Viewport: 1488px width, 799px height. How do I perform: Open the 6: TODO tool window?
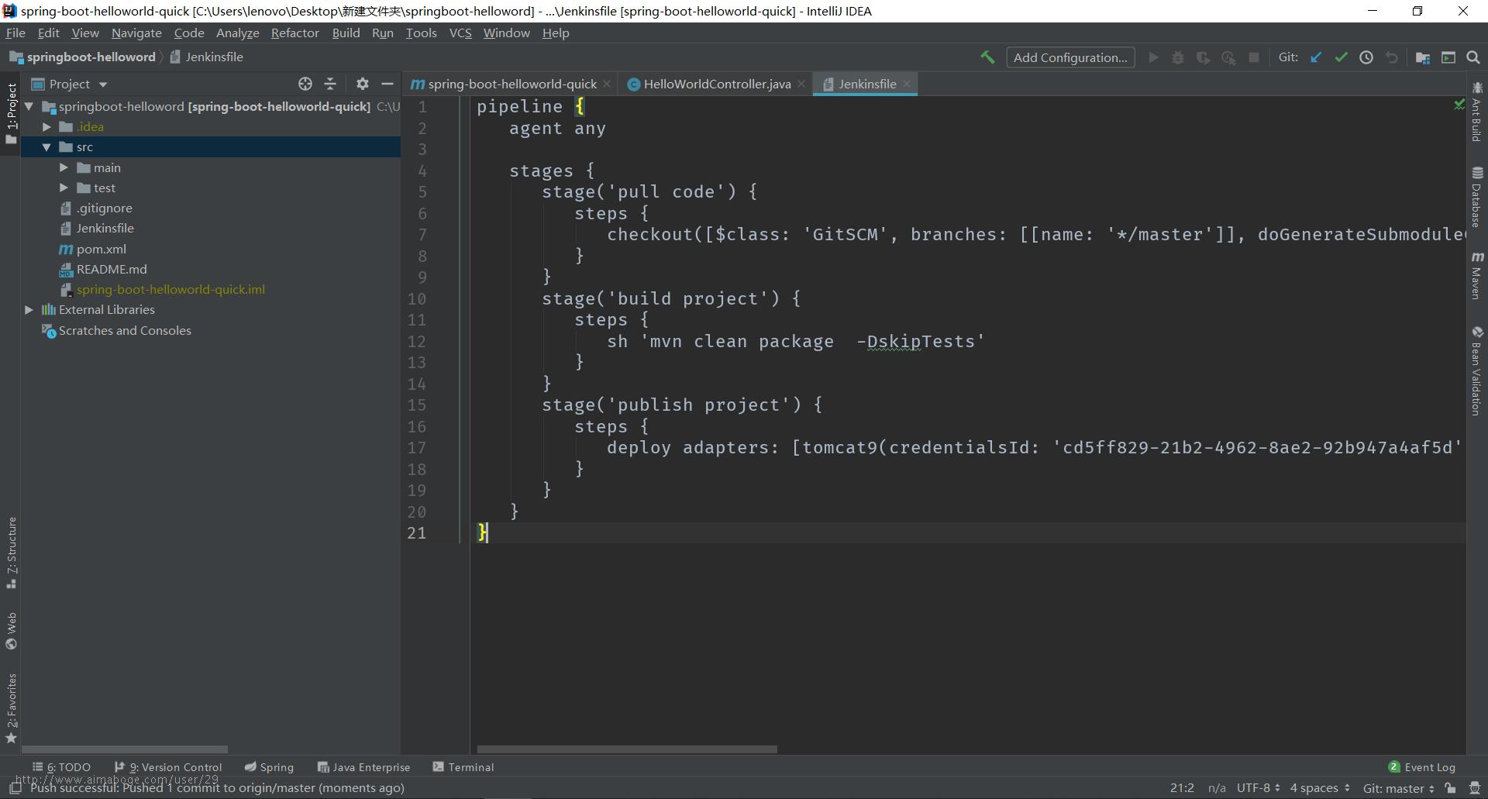pos(61,767)
